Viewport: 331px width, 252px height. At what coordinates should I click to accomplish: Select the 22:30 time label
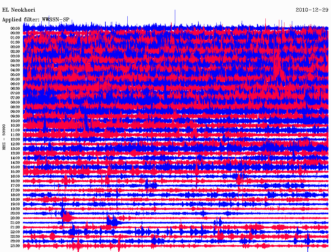pyautogui.click(x=15, y=237)
